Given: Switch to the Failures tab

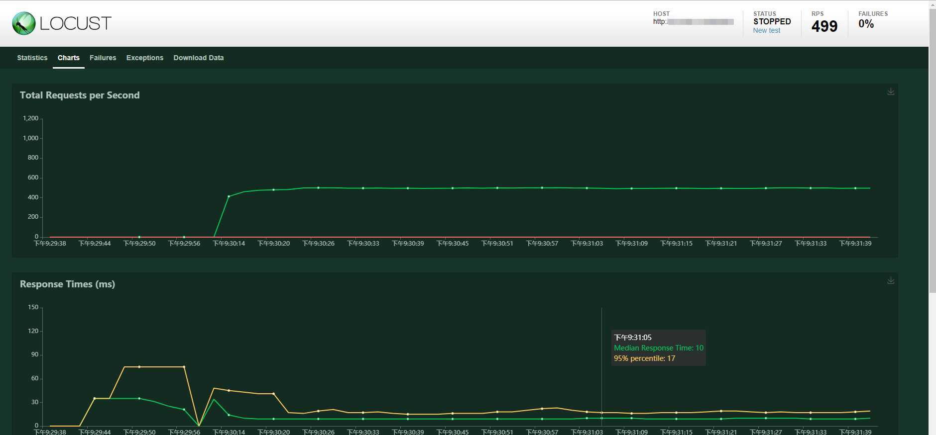Looking at the screenshot, I should (x=103, y=58).
